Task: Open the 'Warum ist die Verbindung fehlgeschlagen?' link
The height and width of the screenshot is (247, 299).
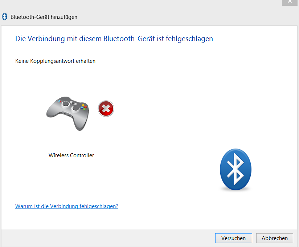Action: pos(67,206)
